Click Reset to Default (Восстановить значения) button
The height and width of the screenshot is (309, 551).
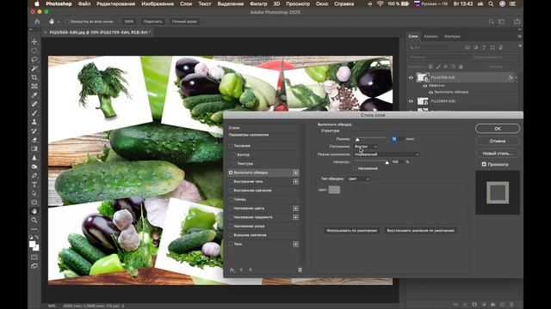[420, 231]
